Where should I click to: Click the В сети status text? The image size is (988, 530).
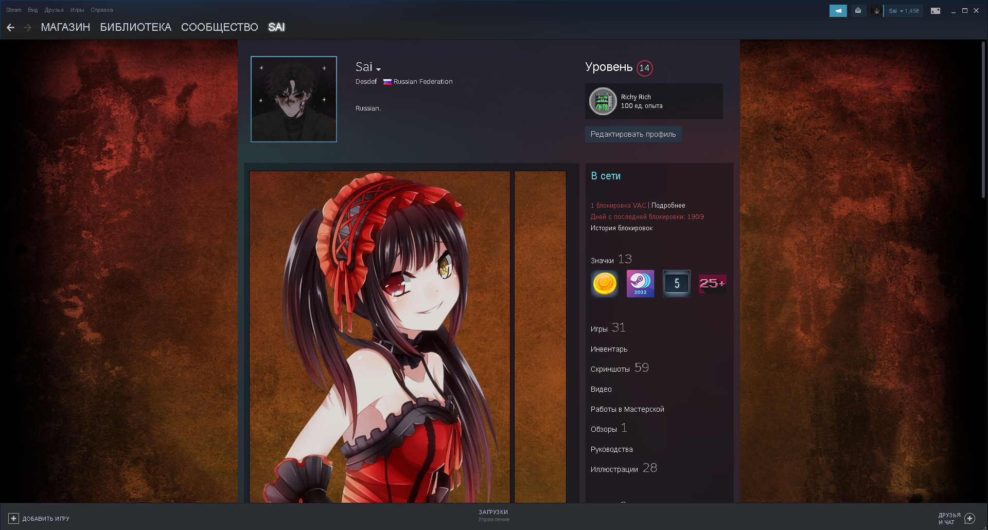pyautogui.click(x=606, y=176)
